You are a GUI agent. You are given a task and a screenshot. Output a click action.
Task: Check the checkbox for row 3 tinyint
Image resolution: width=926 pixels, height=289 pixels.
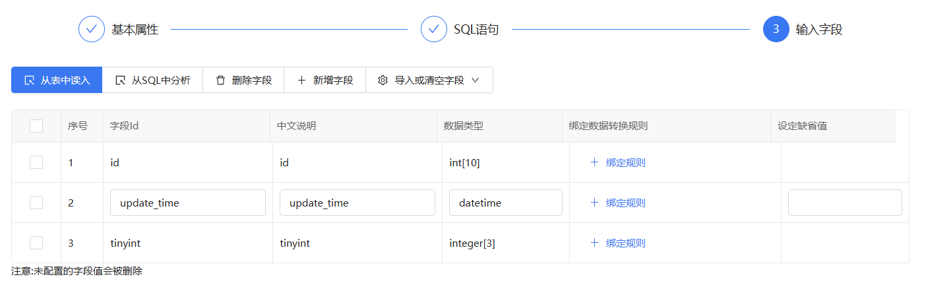coord(36,243)
